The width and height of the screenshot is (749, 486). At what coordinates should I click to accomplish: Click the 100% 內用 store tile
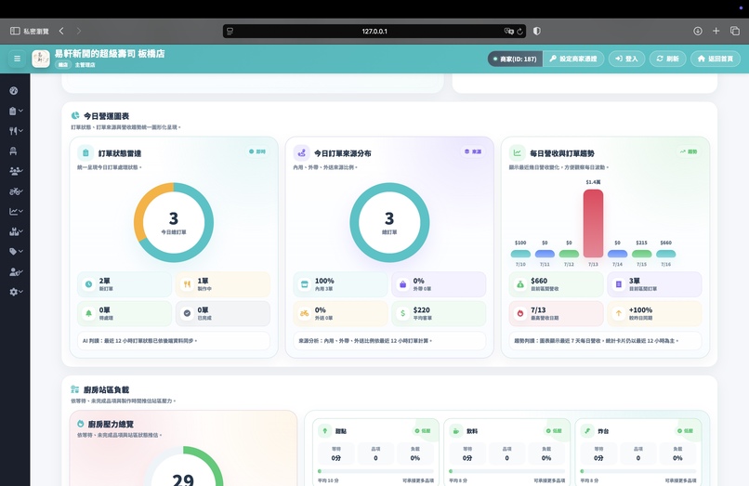340,284
